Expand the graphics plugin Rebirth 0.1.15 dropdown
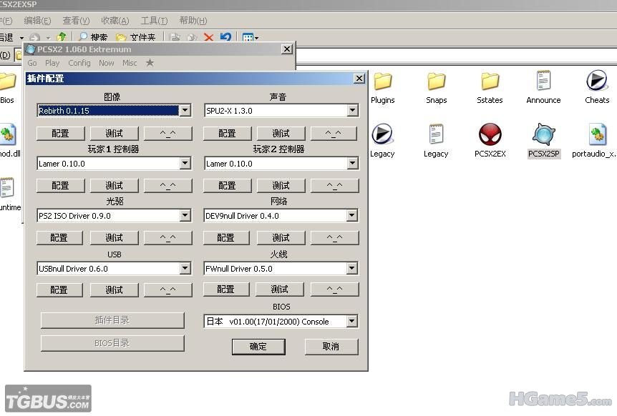Viewport: 617px width, 416px height. pos(185,110)
